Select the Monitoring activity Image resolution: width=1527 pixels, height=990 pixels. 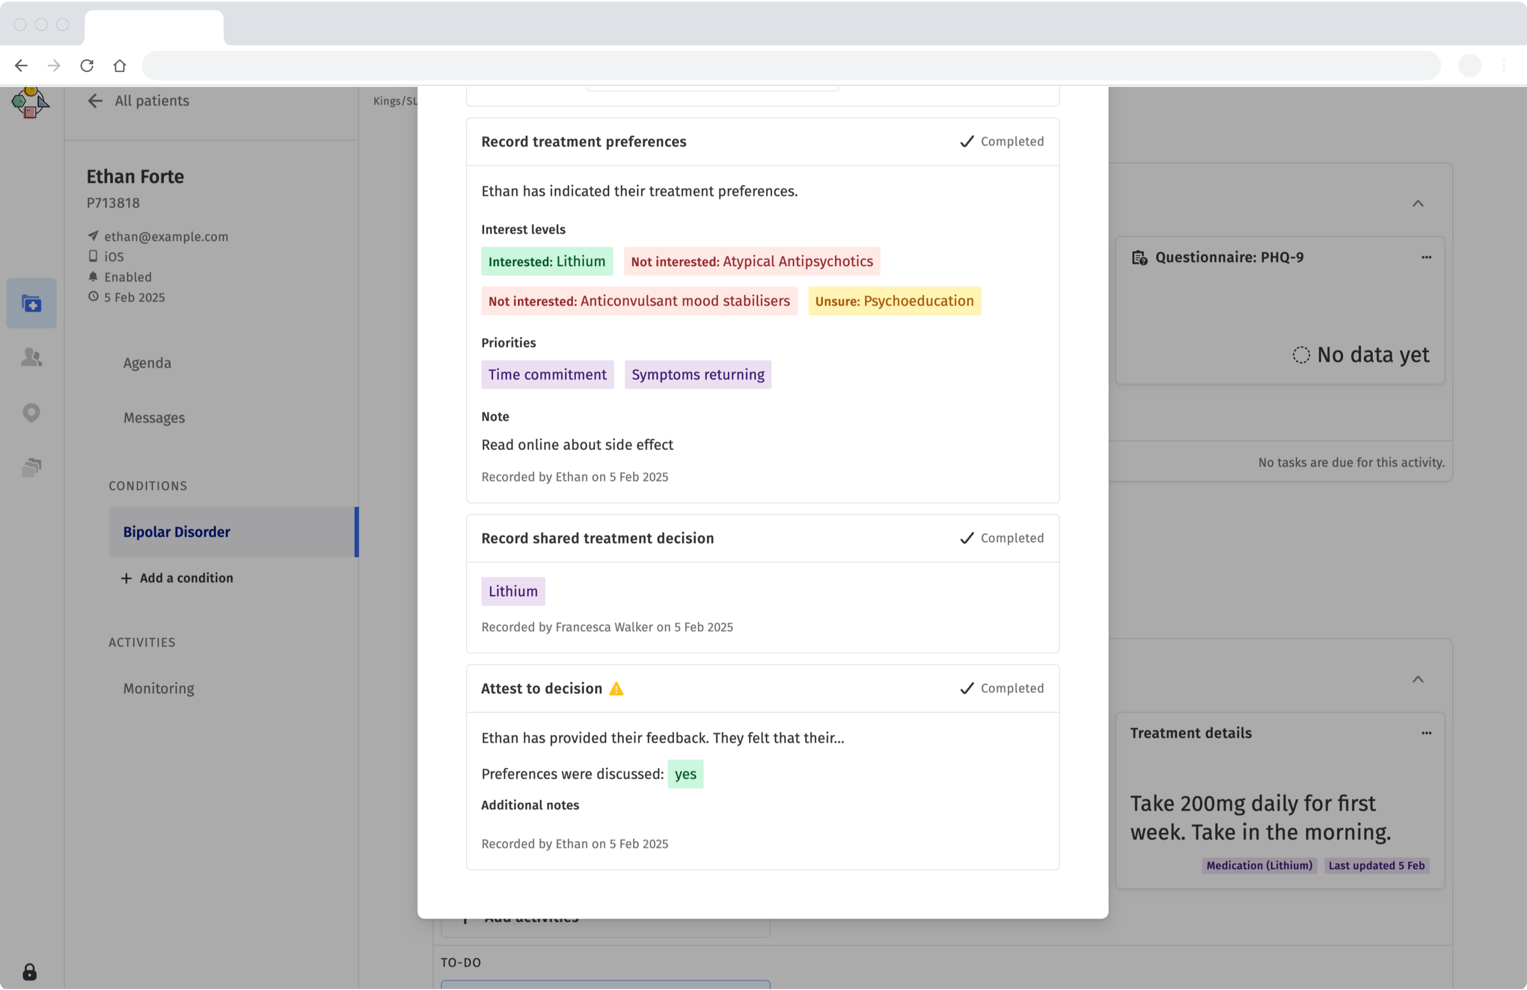click(159, 688)
